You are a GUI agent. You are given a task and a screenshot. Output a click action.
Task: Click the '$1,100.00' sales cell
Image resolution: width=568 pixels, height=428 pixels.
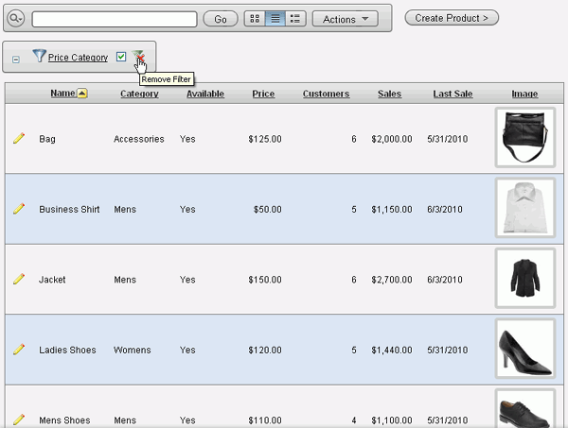tap(392, 420)
